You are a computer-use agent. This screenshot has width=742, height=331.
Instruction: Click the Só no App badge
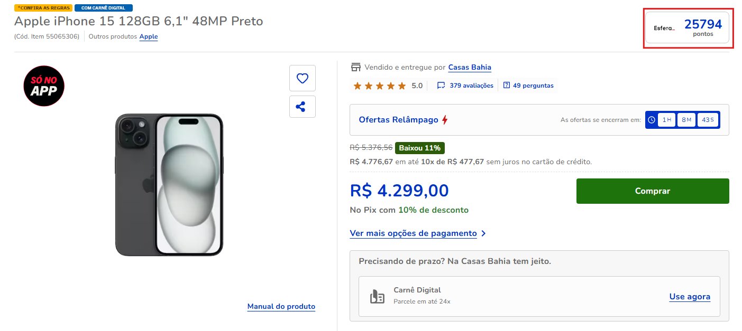point(44,86)
